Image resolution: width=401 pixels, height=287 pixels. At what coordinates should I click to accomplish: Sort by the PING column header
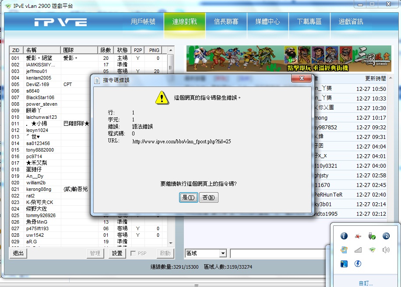[x=154, y=50]
